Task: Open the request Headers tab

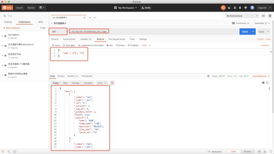Action: [86, 39]
